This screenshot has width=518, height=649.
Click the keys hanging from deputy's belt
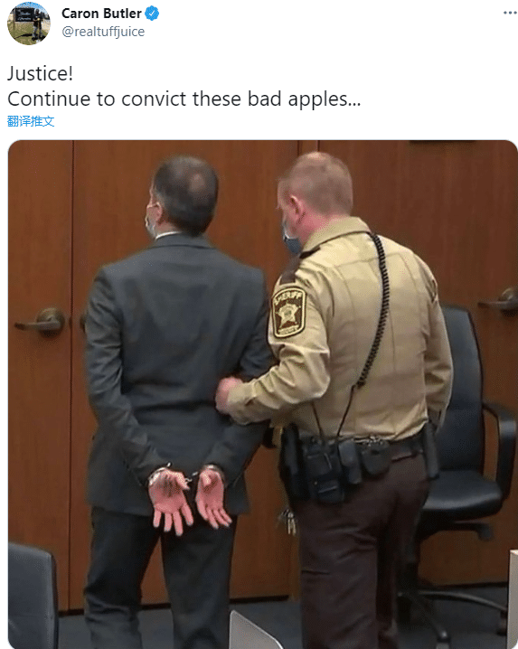click(288, 521)
